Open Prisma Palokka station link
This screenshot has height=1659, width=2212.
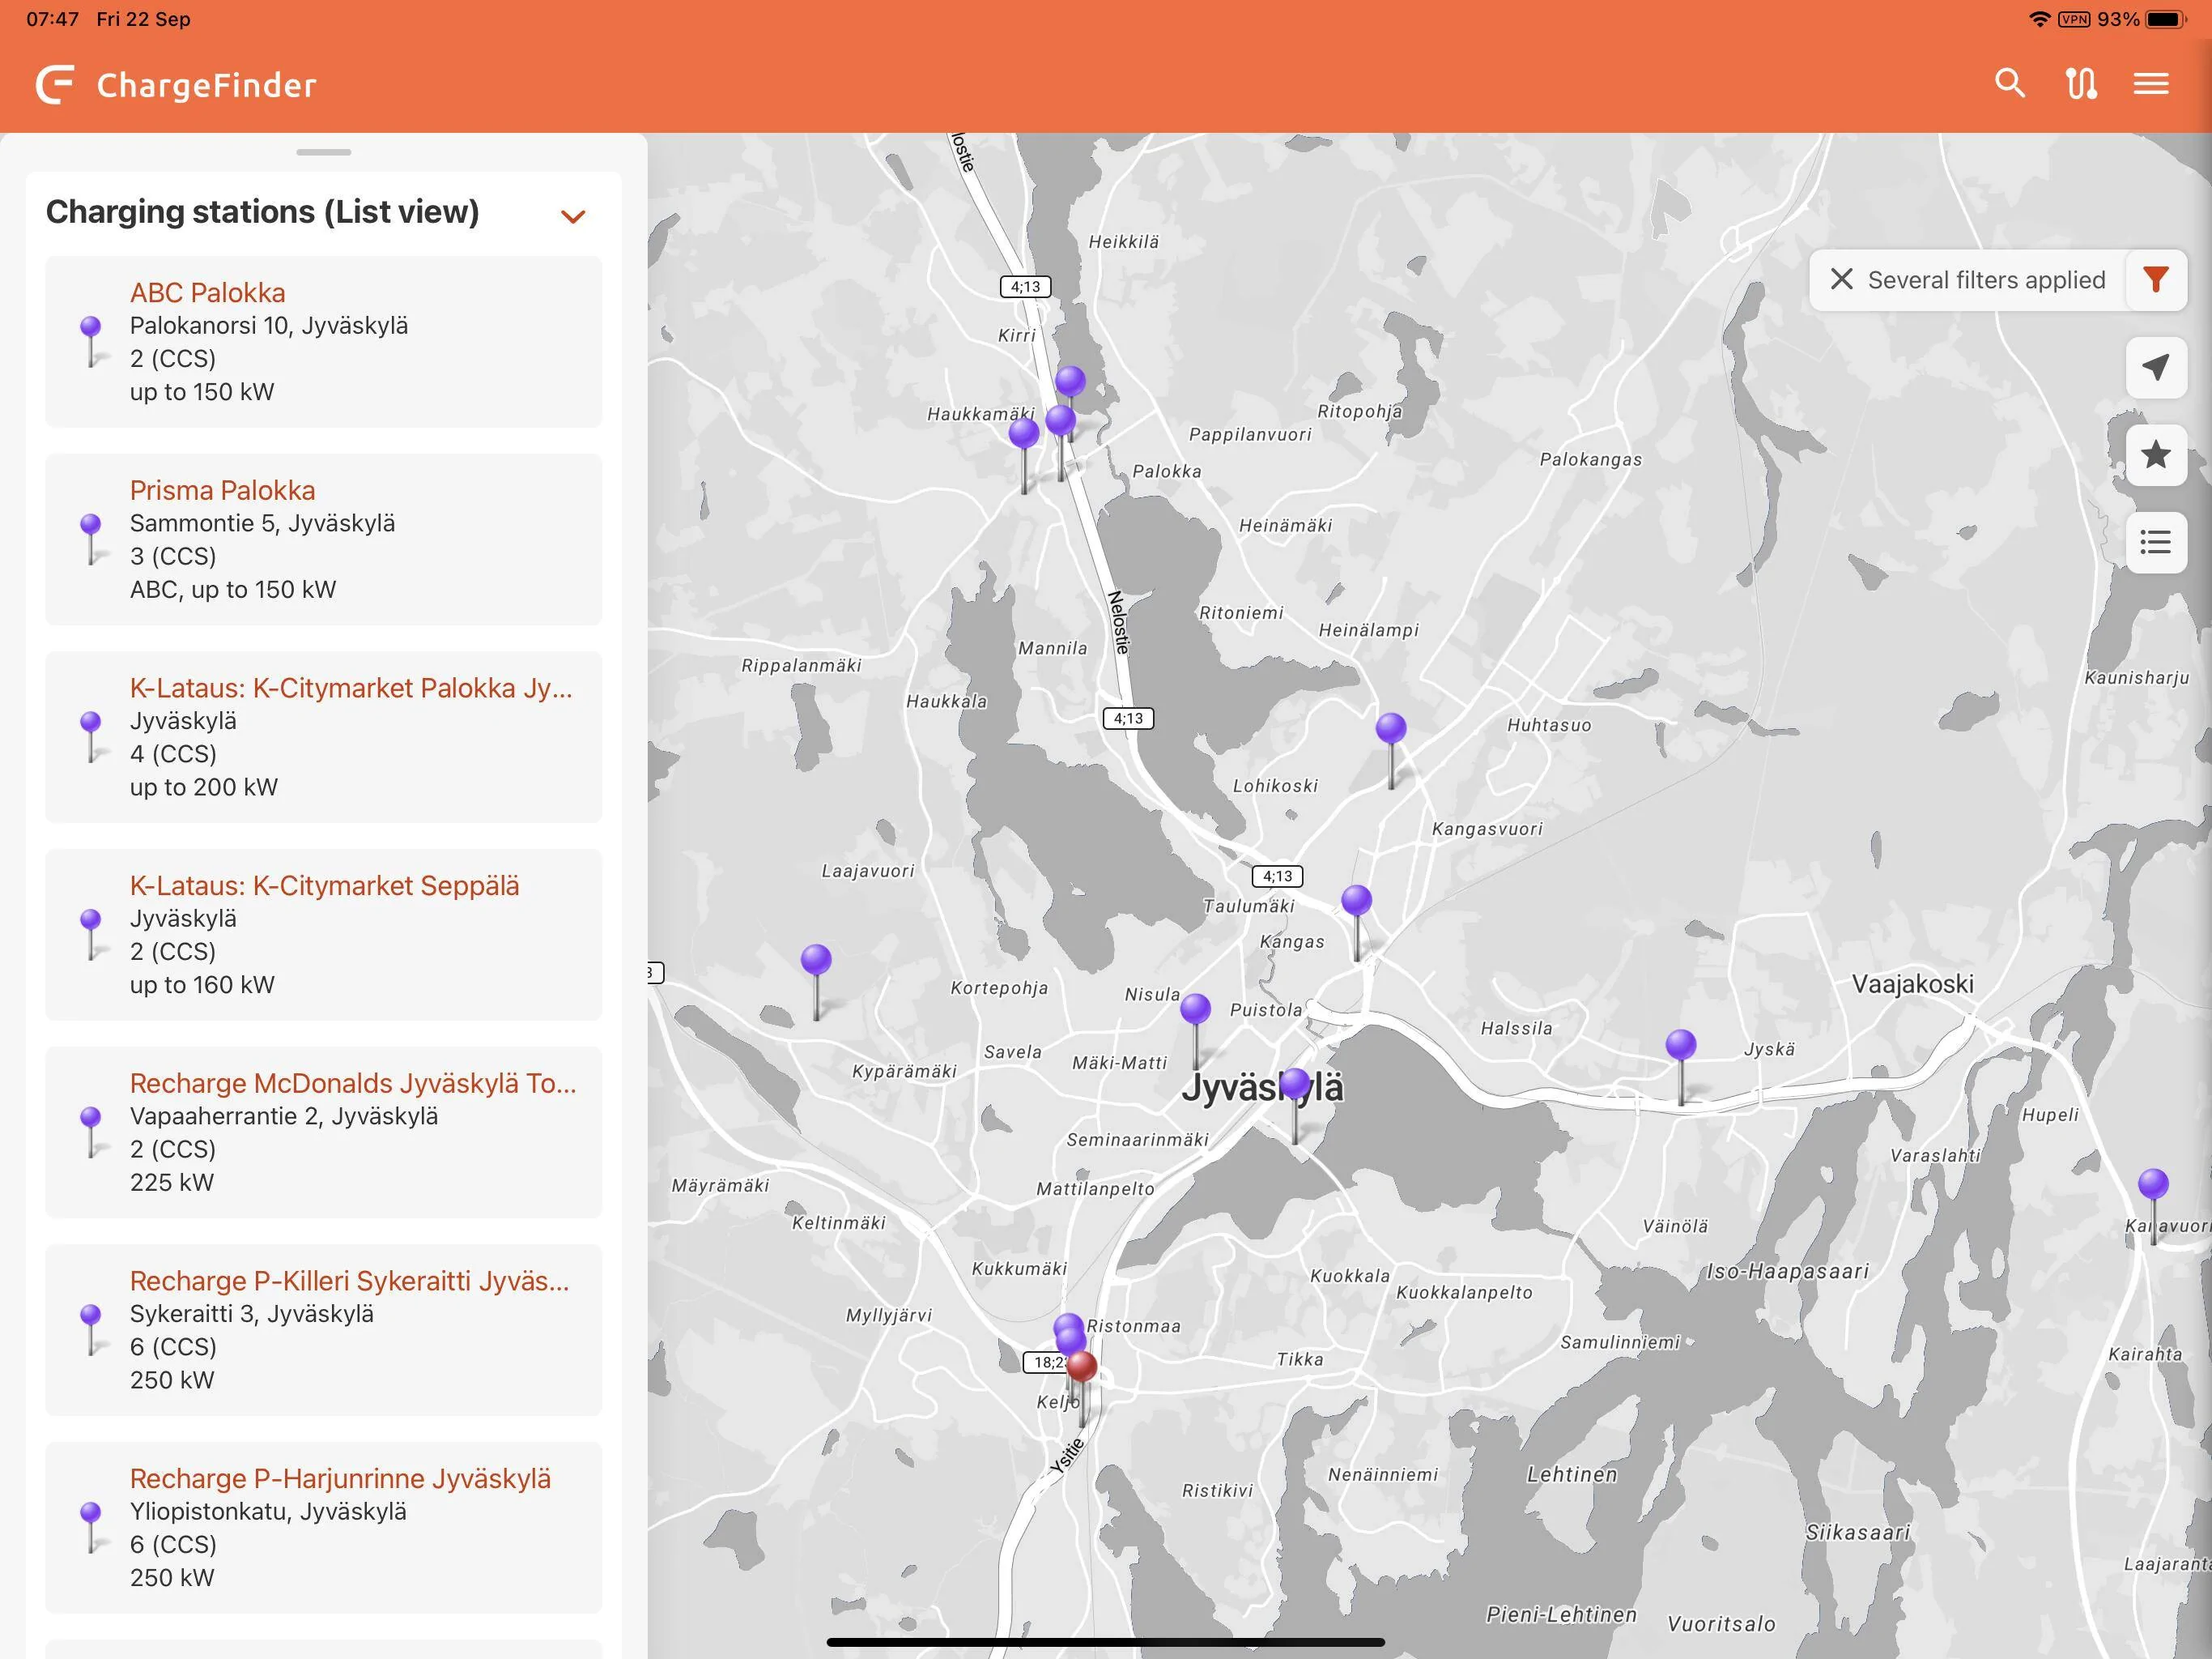coord(223,490)
